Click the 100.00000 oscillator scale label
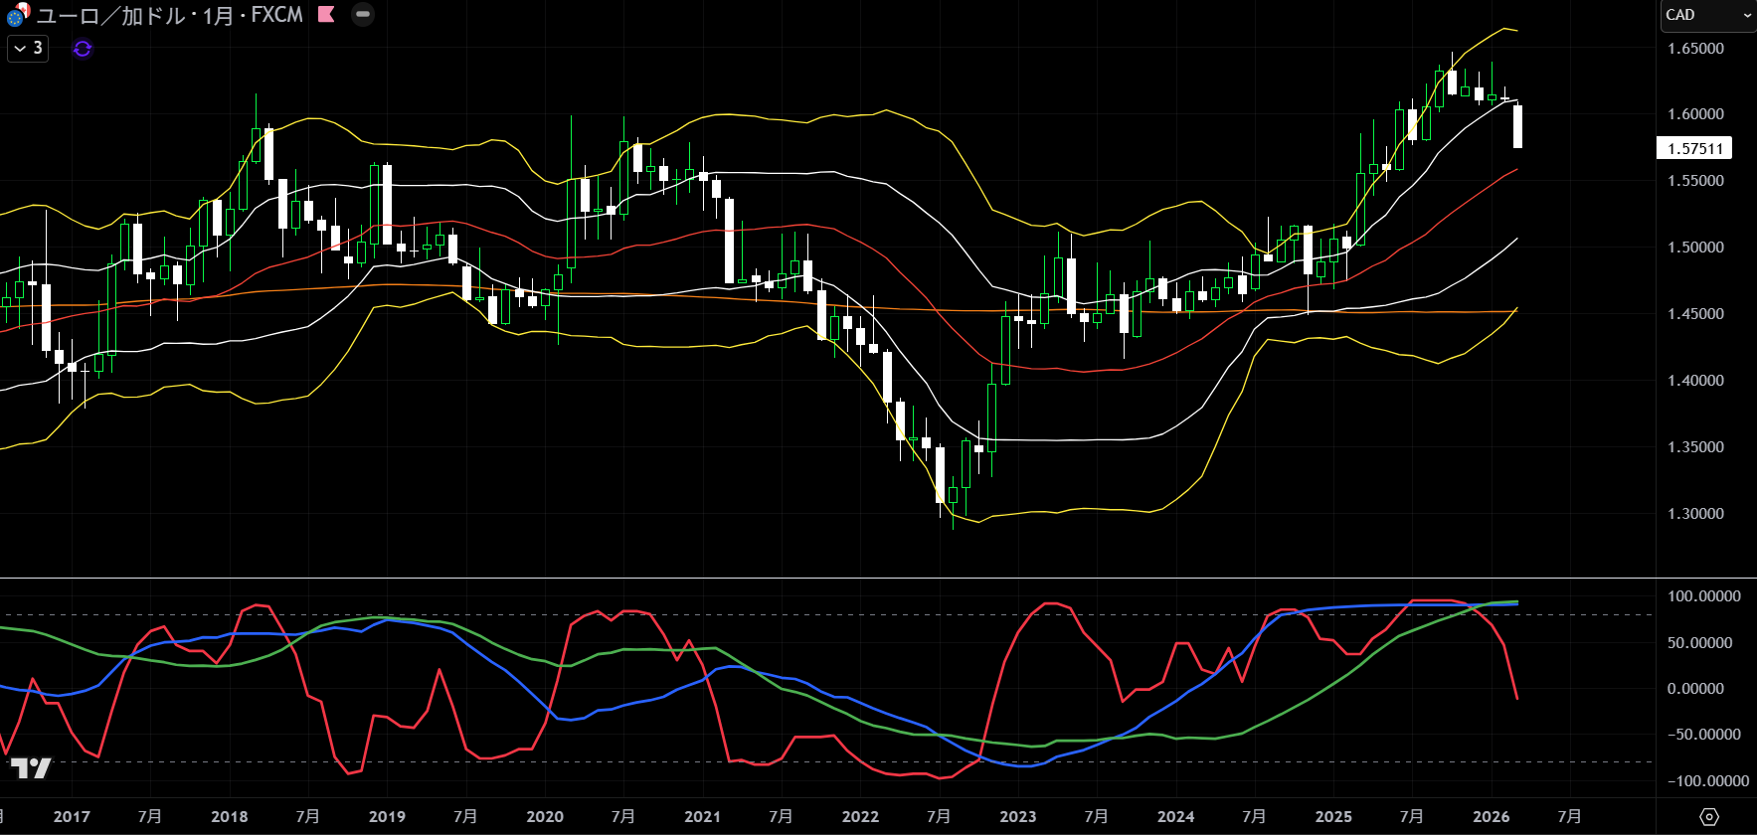The width and height of the screenshot is (1757, 835). pos(1703,595)
